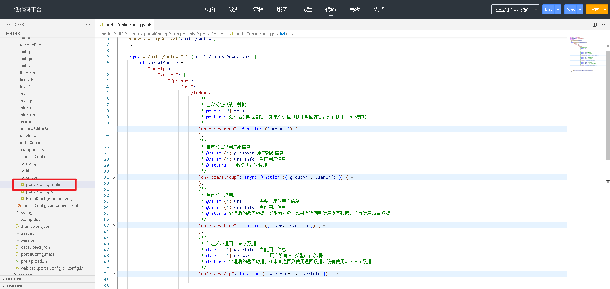This screenshot has width=610, height=289.
Task: Open the 代码 menu
Action: tap(331, 10)
